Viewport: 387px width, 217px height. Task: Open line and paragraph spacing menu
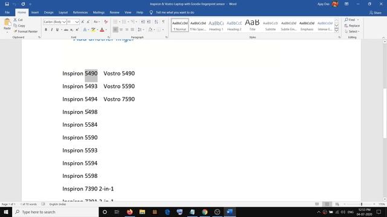(141, 30)
